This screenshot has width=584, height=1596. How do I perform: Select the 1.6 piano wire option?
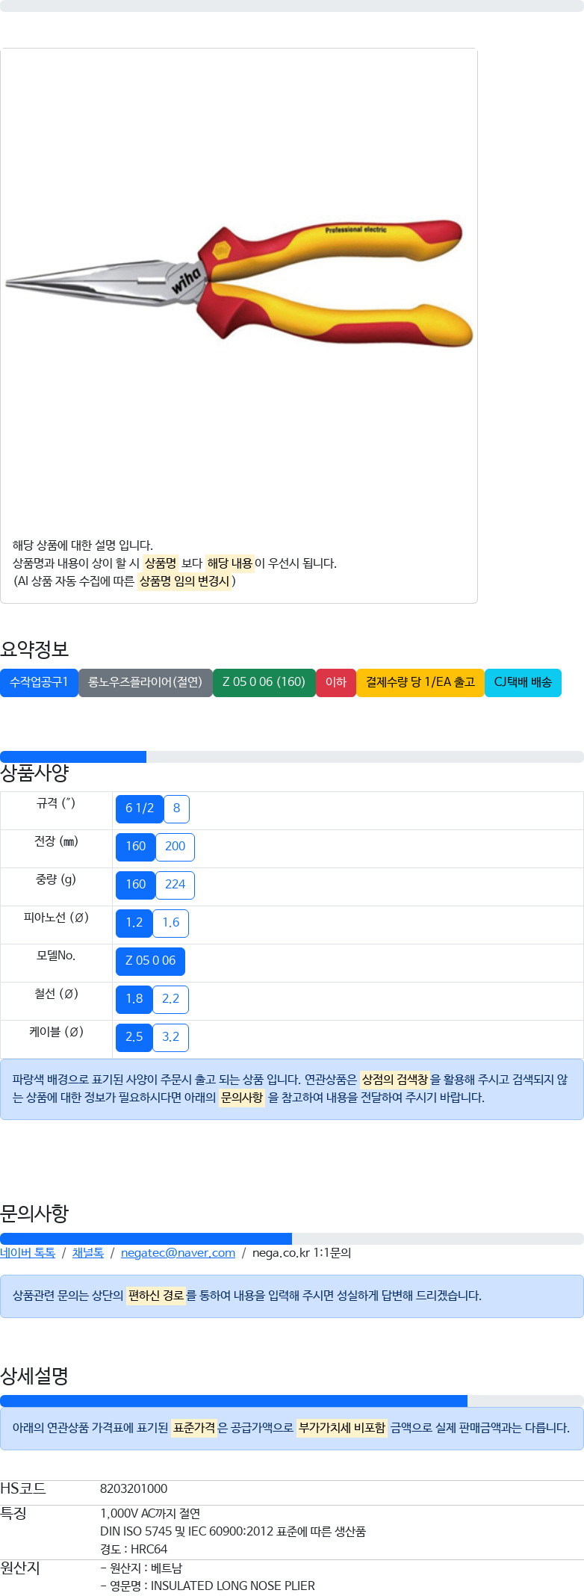[x=170, y=923]
